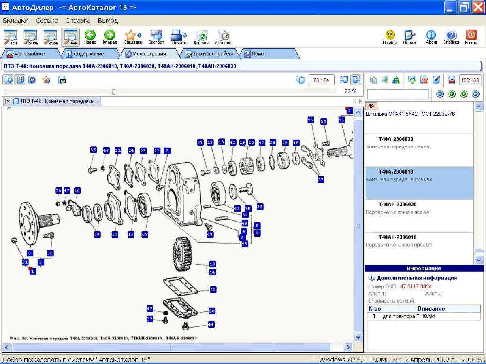Click callout number 13 next to the gear
486x364 pixels.
[212, 264]
